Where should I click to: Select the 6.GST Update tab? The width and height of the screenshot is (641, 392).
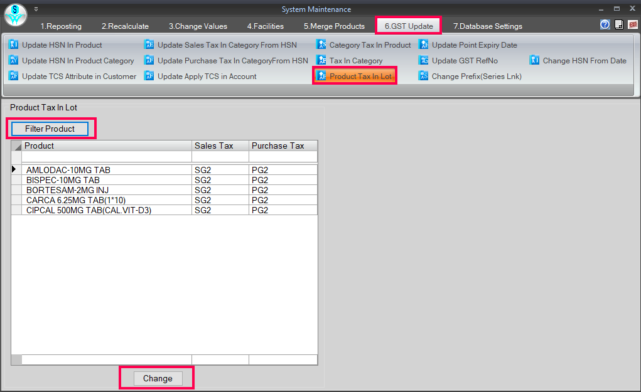(x=408, y=26)
